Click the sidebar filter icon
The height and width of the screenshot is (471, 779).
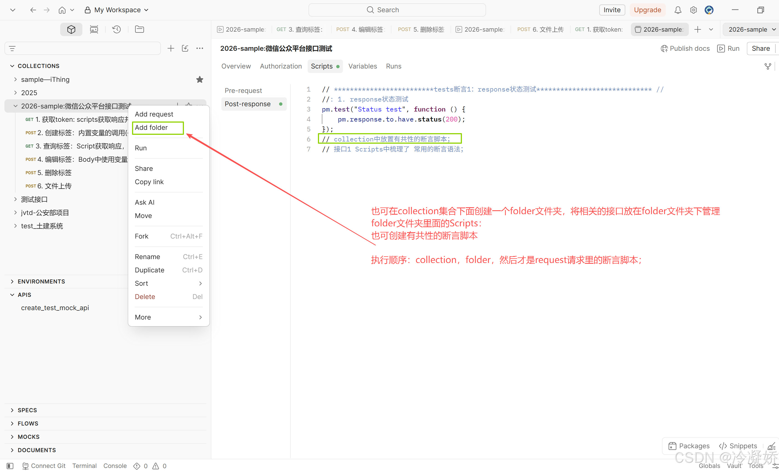click(12, 48)
